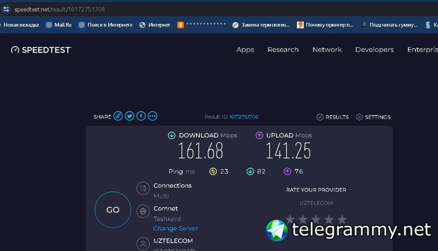Copy the result link via the share link icon
Image resolution: width=438 pixels, height=251 pixels.
[x=118, y=116]
